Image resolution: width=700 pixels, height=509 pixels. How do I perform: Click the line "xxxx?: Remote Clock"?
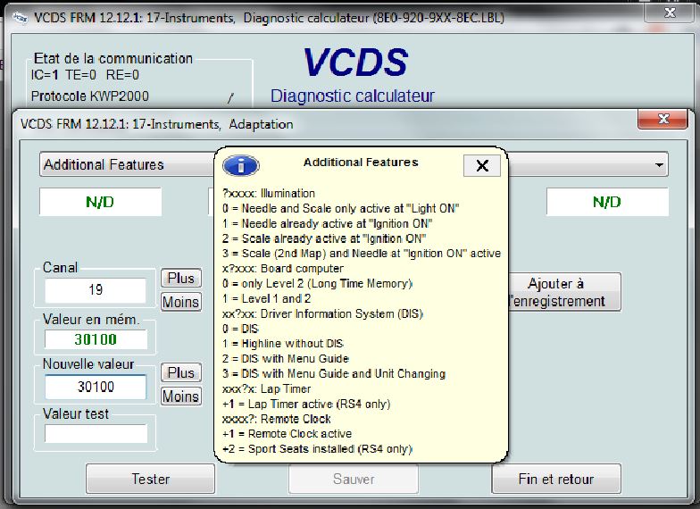click(277, 419)
